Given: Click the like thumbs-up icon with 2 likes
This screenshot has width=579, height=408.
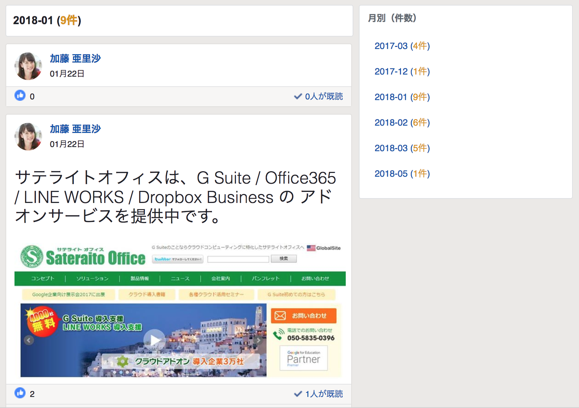Looking at the screenshot, I should (20, 393).
